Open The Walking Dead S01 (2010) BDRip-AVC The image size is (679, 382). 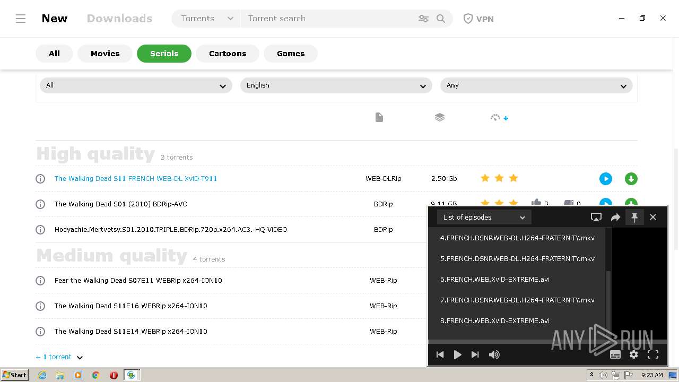click(121, 204)
